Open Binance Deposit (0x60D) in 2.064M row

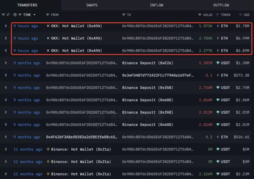click(x=148, y=100)
